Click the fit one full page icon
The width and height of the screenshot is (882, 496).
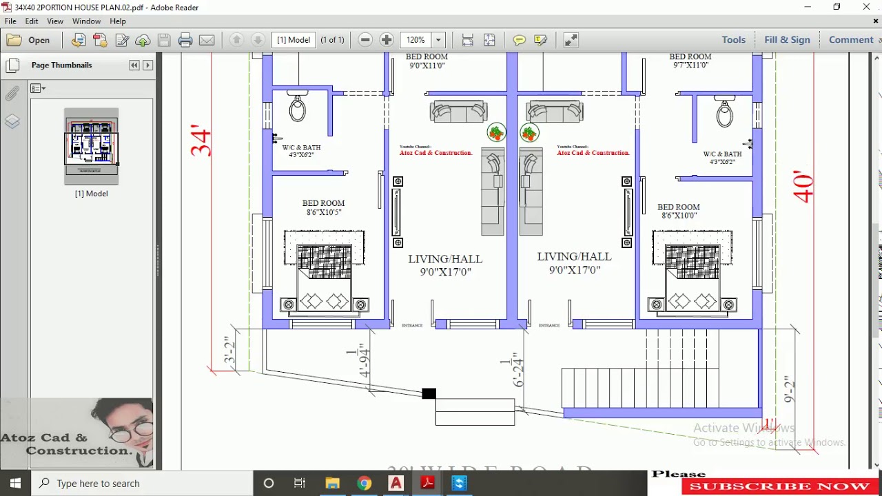click(x=489, y=40)
